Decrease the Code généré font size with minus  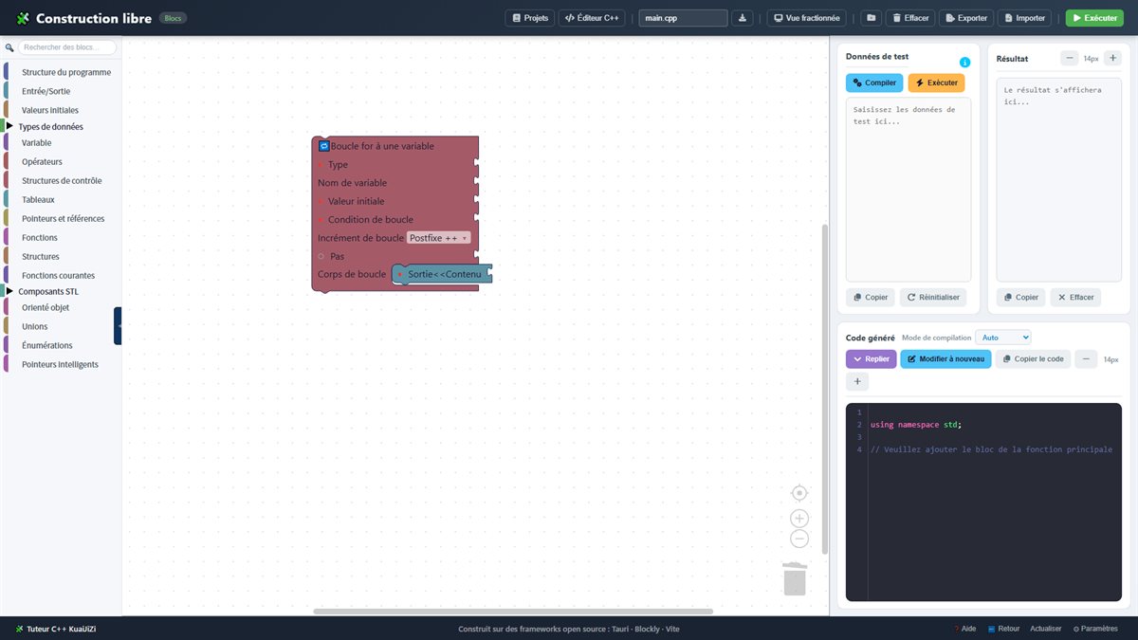point(1086,359)
